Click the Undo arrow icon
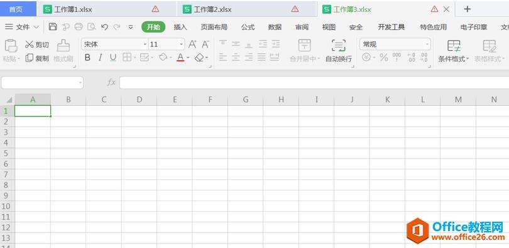This screenshot has width=509, height=248. (104, 27)
